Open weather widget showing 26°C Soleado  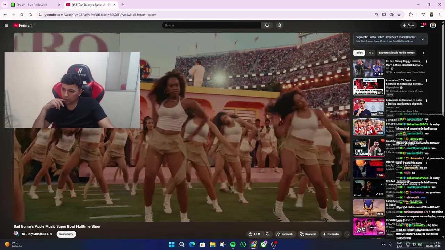(14, 244)
